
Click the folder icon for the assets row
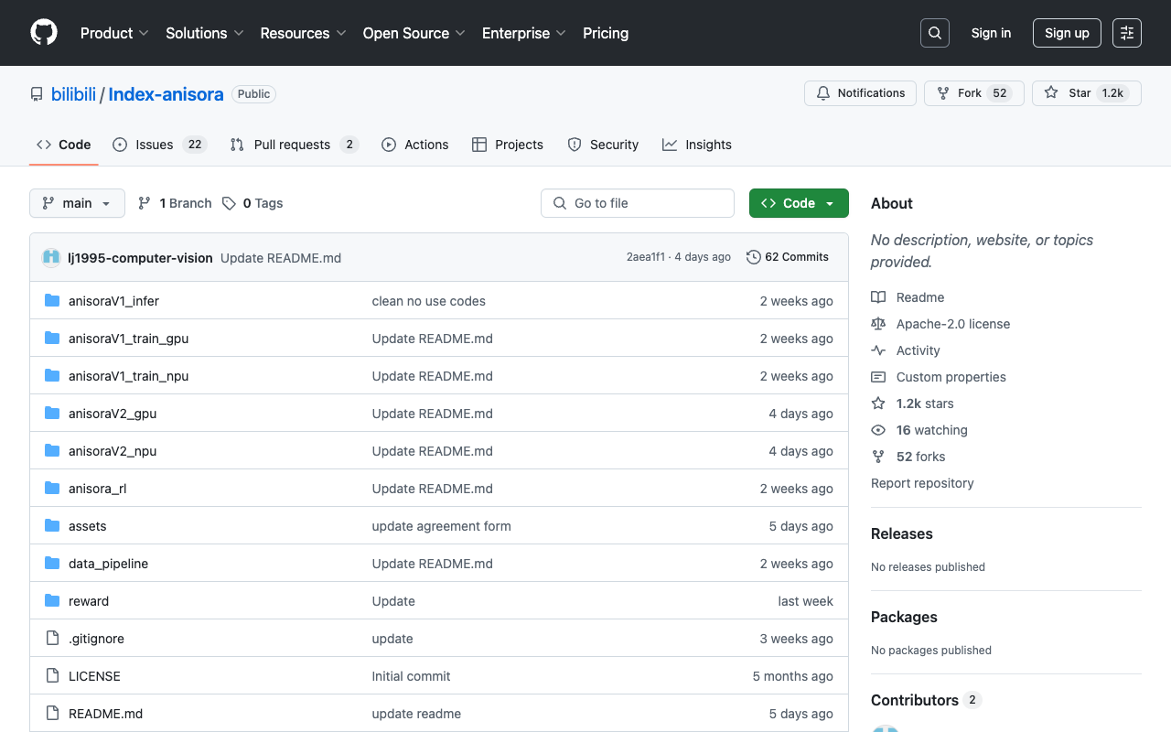[52, 526]
